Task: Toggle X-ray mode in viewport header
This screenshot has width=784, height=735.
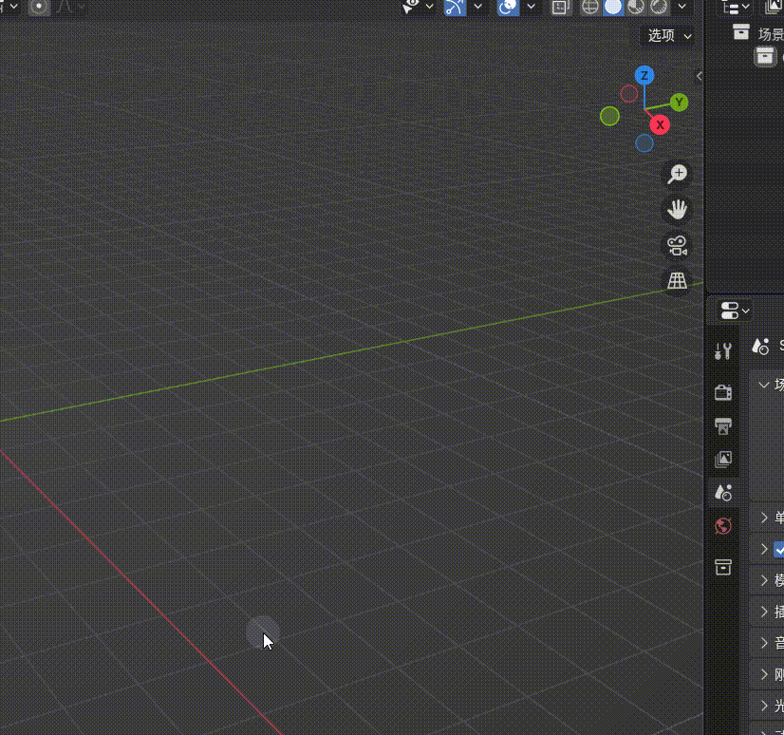Action: click(560, 8)
